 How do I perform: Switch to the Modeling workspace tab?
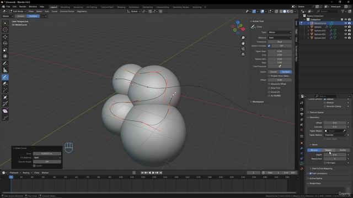65,7
